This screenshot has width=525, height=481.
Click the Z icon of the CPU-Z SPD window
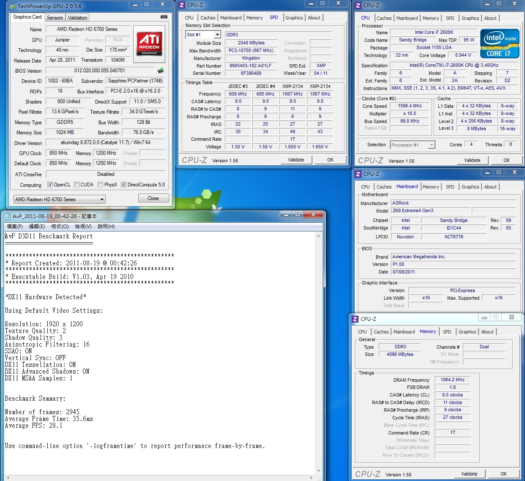(x=182, y=5)
